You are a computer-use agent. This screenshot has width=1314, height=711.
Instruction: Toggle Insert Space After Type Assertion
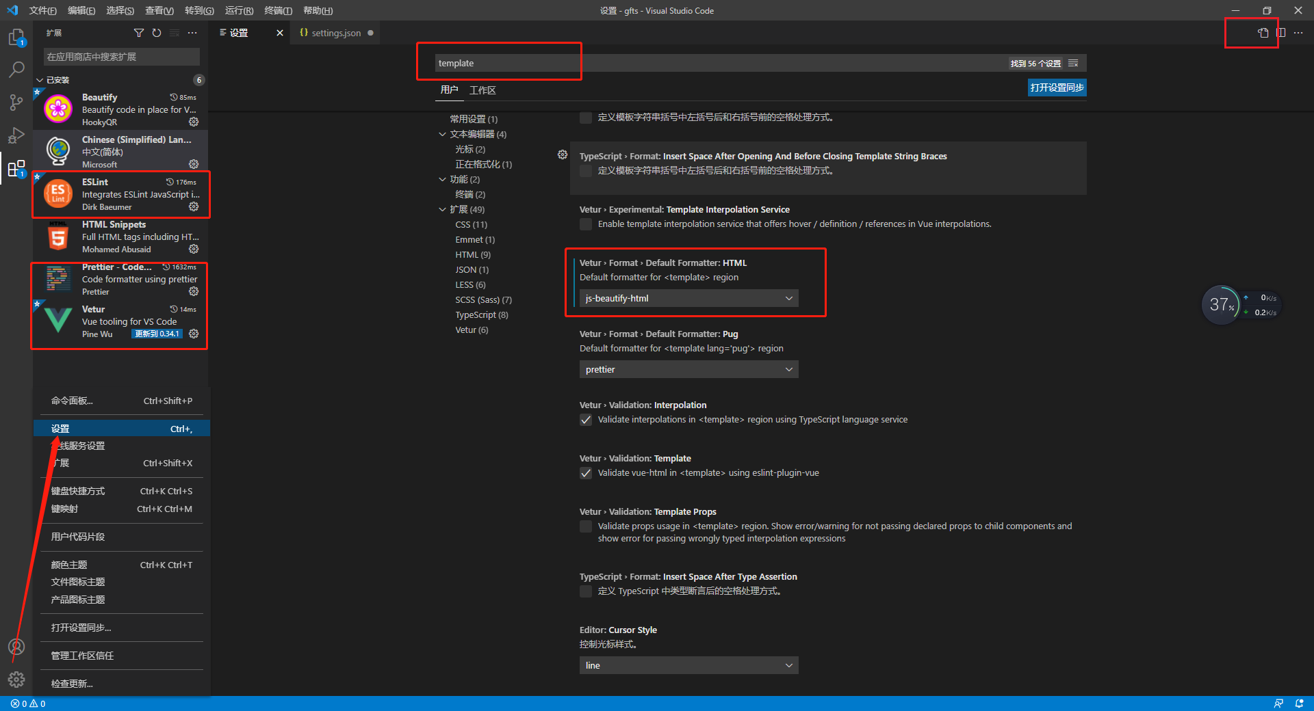tap(586, 591)
